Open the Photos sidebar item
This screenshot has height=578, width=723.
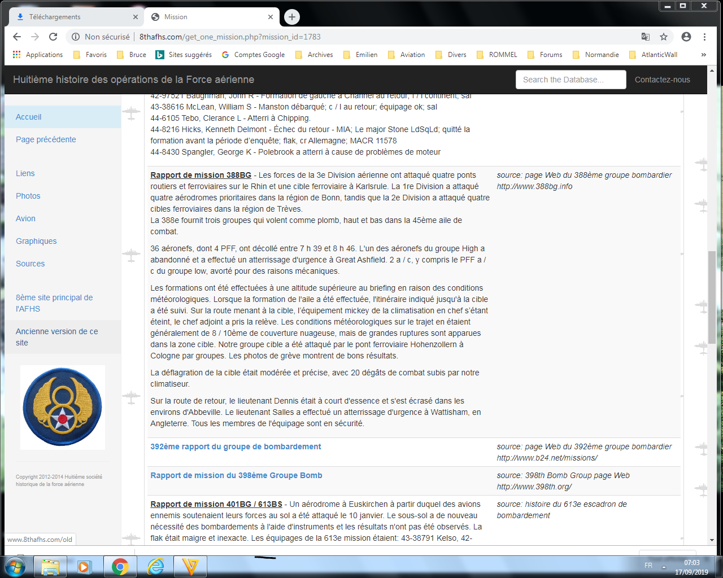click(28, 196)
